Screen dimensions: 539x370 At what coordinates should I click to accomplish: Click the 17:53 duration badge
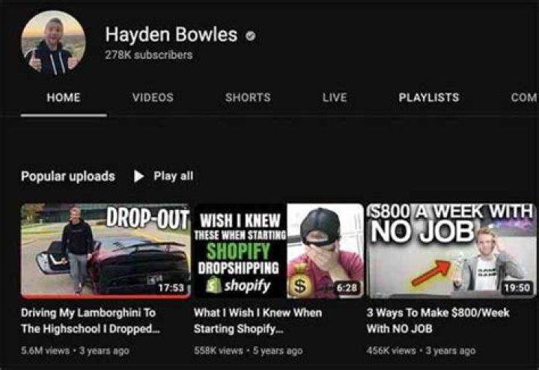pyautogui.click(x=171, y=288)
